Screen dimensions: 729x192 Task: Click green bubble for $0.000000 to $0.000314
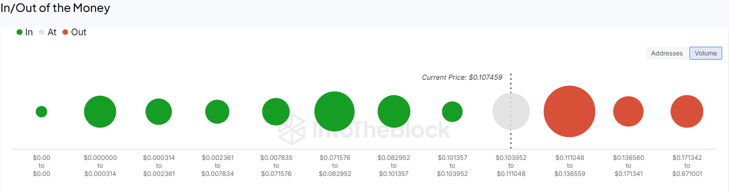point(100,111)
